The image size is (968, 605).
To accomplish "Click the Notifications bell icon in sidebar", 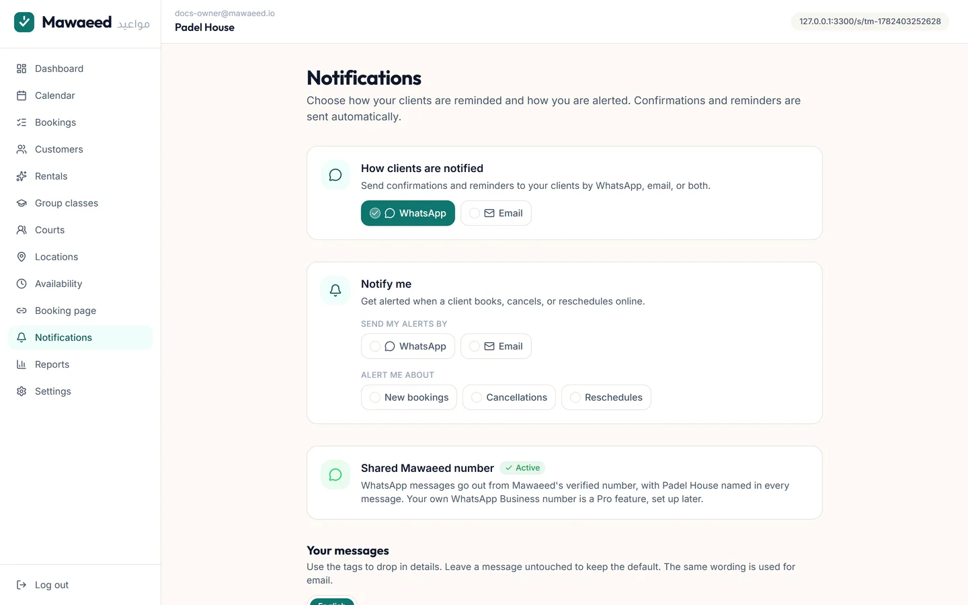I will click(x=22, y=337).
